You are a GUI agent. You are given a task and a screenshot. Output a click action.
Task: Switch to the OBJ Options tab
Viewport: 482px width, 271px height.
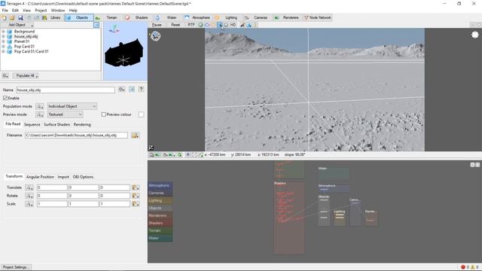click(83, 177)
